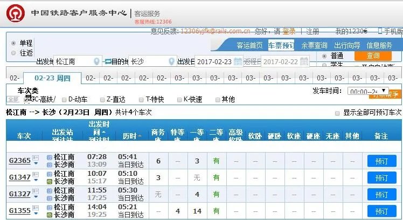The width and height of the screenshot is (403, 220).
Task: Click the 2017-02-23 departure date field
Action: [x=218, y=61]
